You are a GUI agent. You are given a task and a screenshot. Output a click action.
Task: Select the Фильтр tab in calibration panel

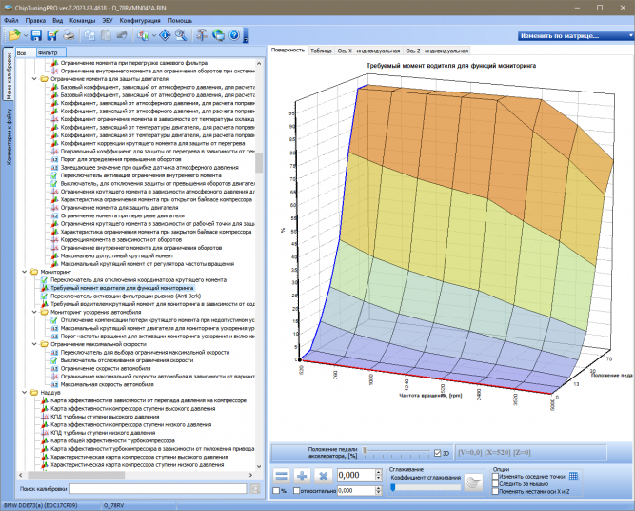[50, 52]
